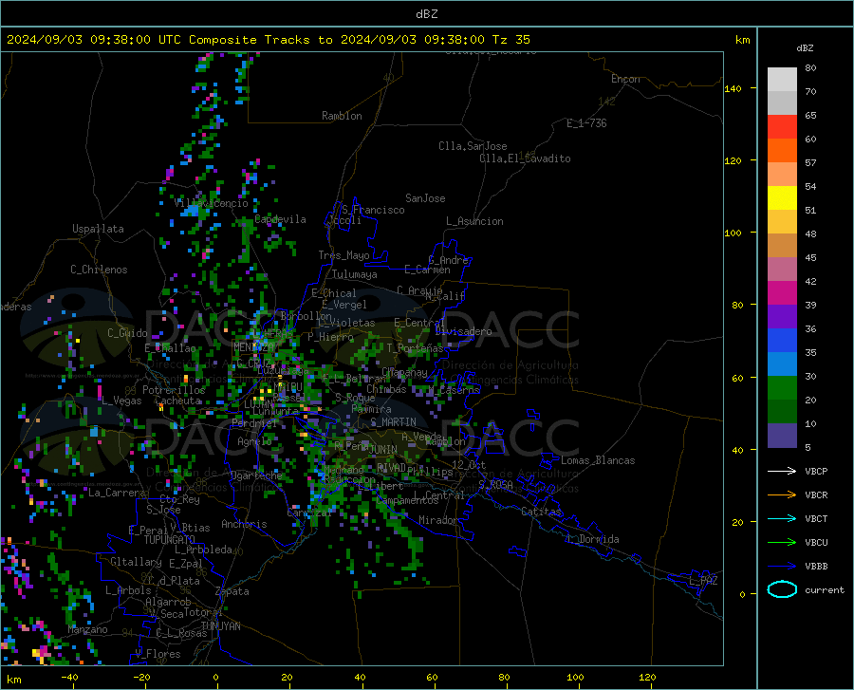
Task: Select the yellow 54 dBZ color swatch
Action: point(782,198)
